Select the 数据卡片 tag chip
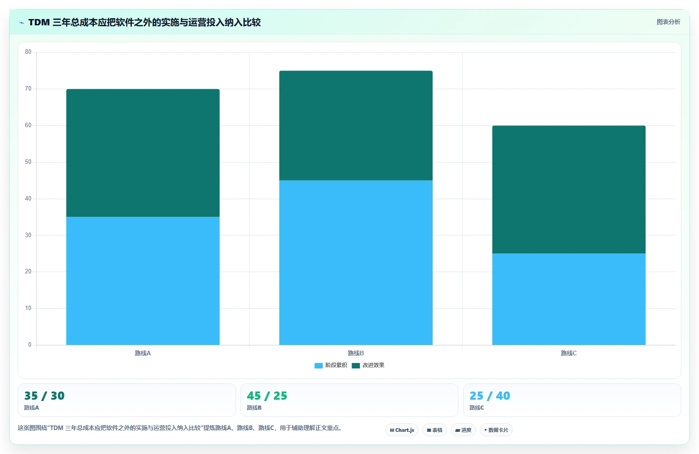The height and width of the screenshot is (454, 699). pyautogui.click(x=496, y=430)
